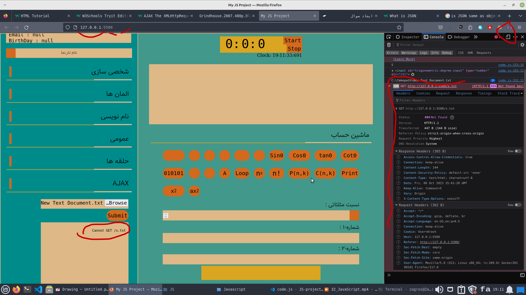This screenshot has width=526, height=295.
Task: Collapse the Response Headers section
Action: [396, 151]
